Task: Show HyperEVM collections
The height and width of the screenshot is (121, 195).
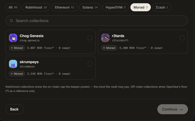Action: click(116, 7)
